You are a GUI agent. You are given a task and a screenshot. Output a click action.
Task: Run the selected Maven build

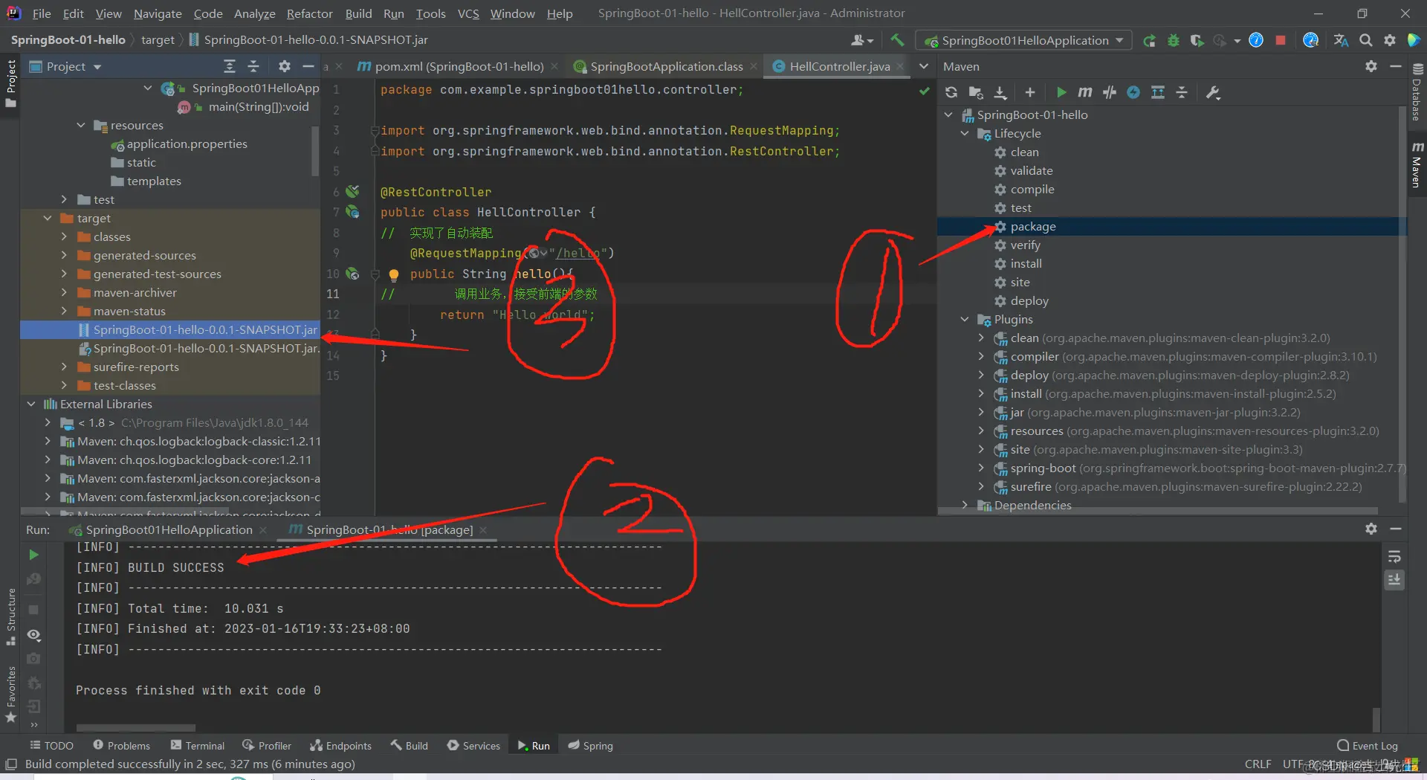coord(1061,92)
